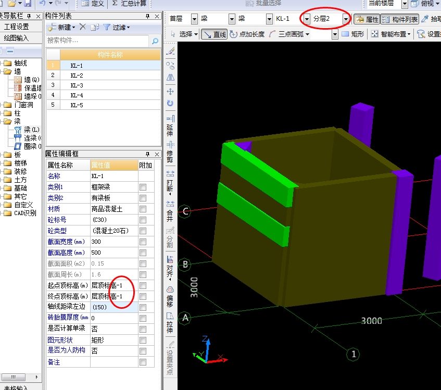Open the 智能布置 smart layout menu
This screenshot has height=390, width=441.
(x=390, y=34)
